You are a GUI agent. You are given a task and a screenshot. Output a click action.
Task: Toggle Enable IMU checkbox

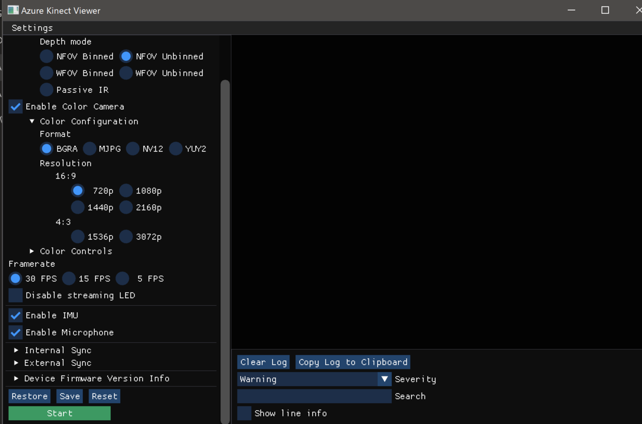point(16,315)
